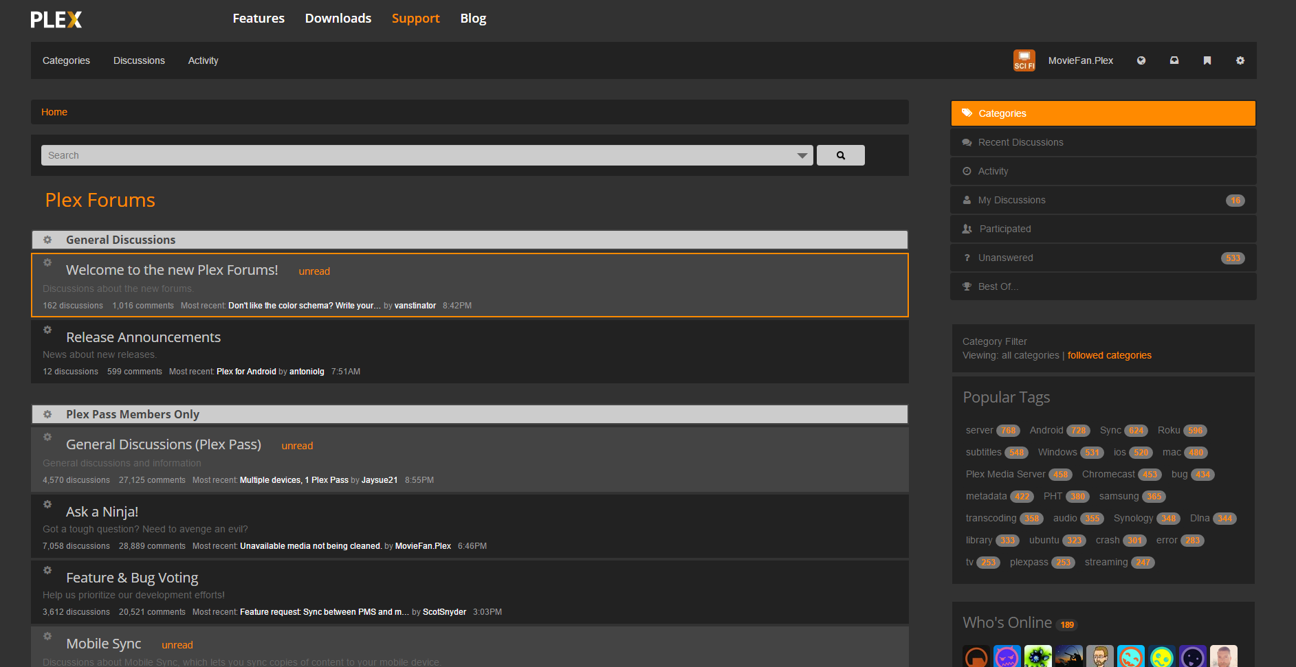Click gear icon beside General Discussions heading
The width and height of the screenshot is (1296, 667).
point(47,240)
